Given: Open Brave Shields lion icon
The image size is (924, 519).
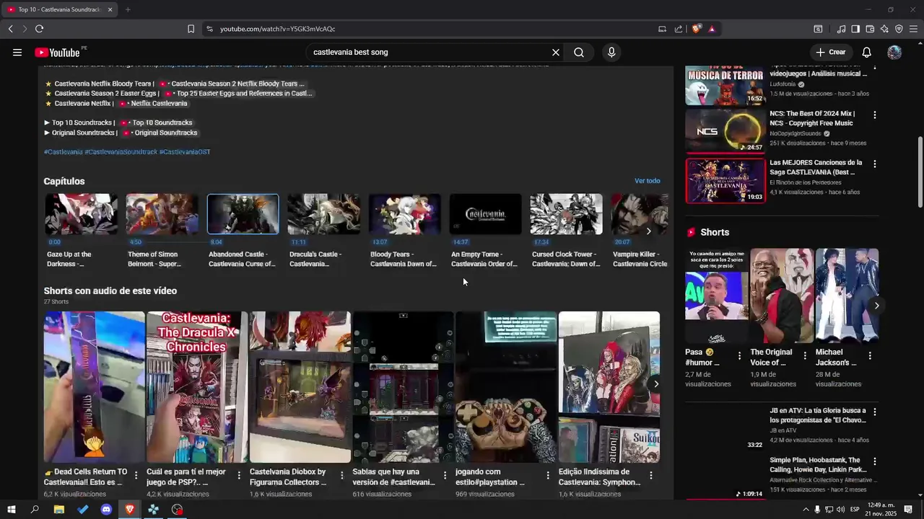Looking at the screenshot, I should click(x=696, y=29).
